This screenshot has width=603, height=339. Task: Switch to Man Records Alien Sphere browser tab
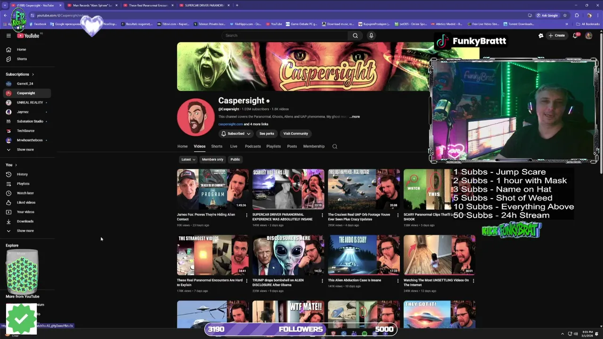point(92,5)
